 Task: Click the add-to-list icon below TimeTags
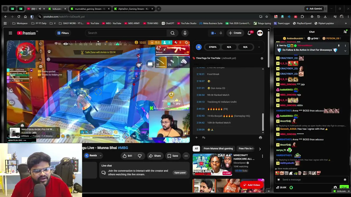[x=204, y=138]
